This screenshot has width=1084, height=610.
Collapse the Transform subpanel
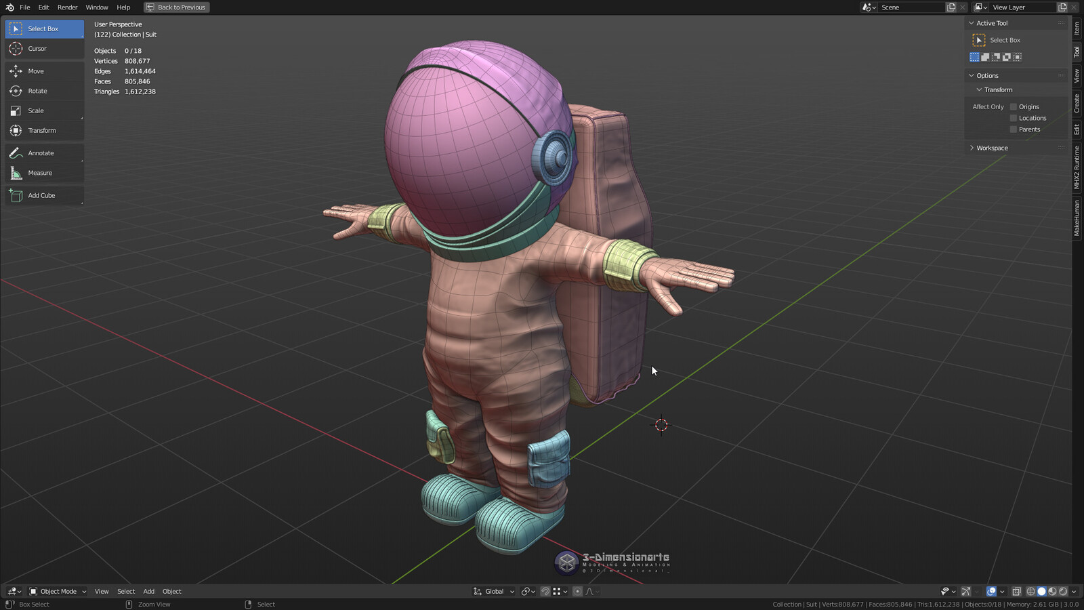pos(979,90)
